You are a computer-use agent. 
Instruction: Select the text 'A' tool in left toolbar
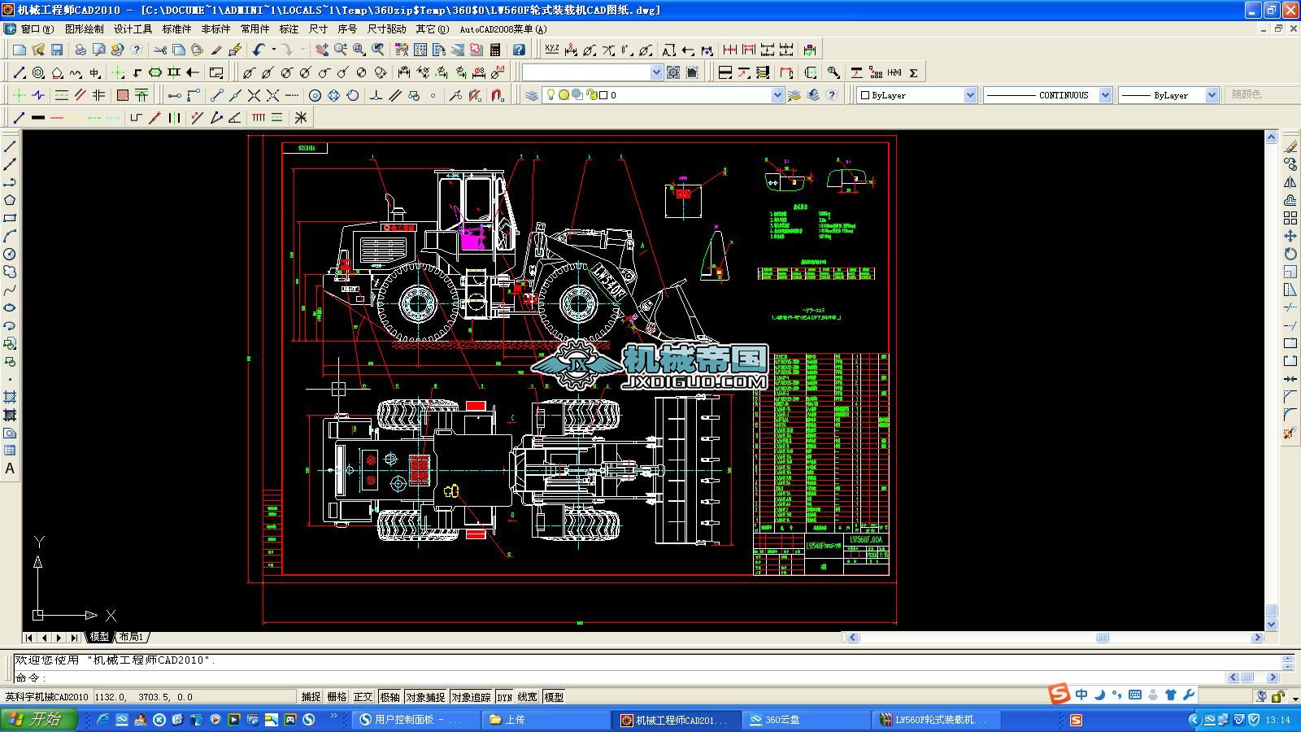coord(10,468)
